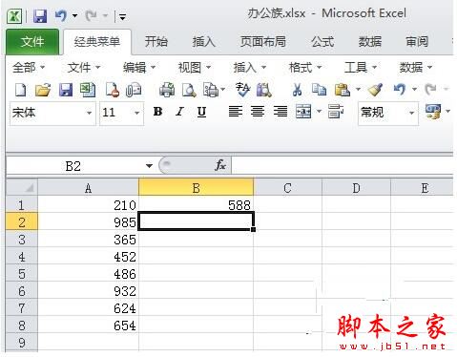Click undo arrow in classic toolbar
Viewport: 457px width, 357px height.
coord(400,90)
